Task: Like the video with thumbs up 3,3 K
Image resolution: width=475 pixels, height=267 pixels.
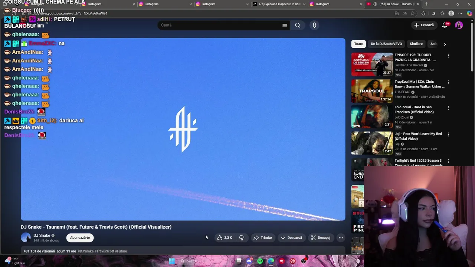Action: click(225, 238)
